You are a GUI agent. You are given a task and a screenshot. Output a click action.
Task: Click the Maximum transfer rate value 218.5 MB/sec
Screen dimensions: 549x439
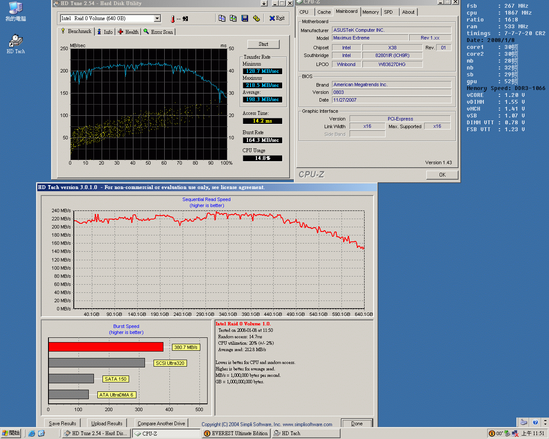pyautogui.click(x=262, y=85)
